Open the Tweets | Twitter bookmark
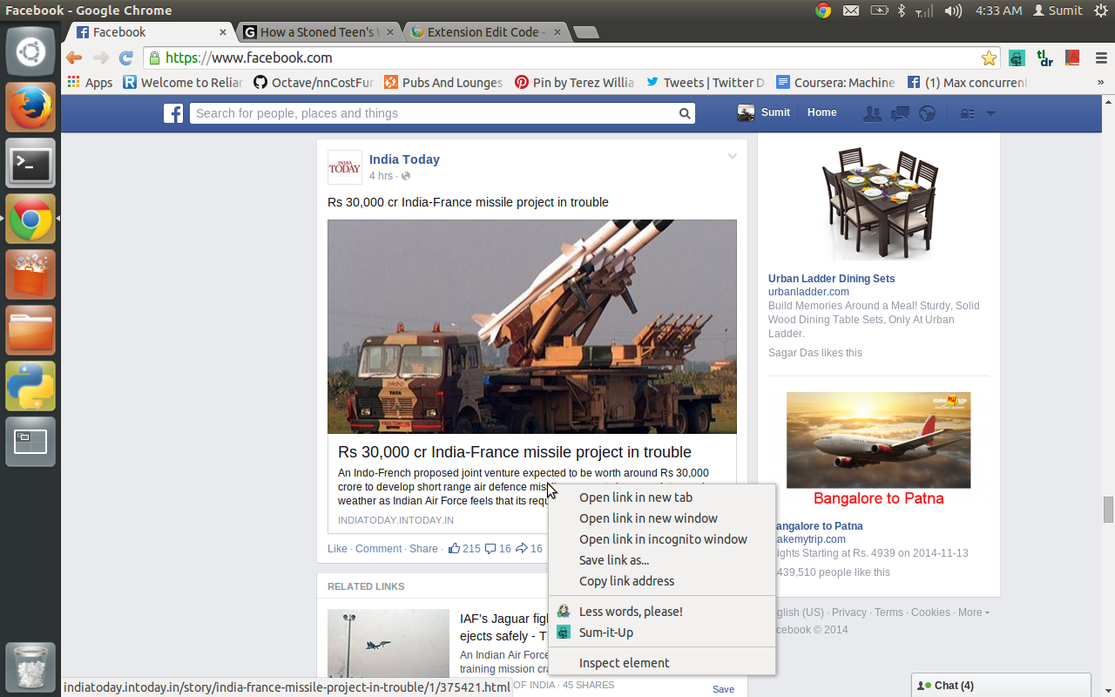Image resolution: width=1115 pixels, height=697 pixels. [x=705, y=83]
